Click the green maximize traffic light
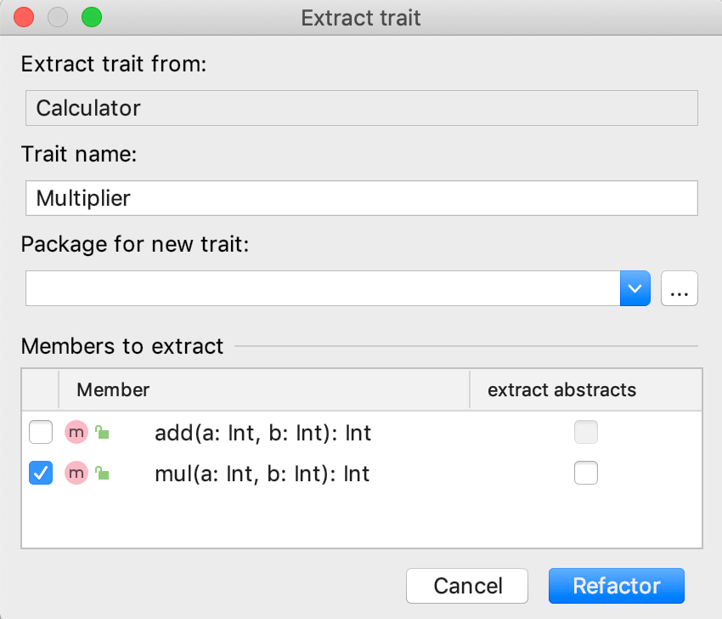The width and height of the screenshot is (722, 619). click(x=92, y=17)
